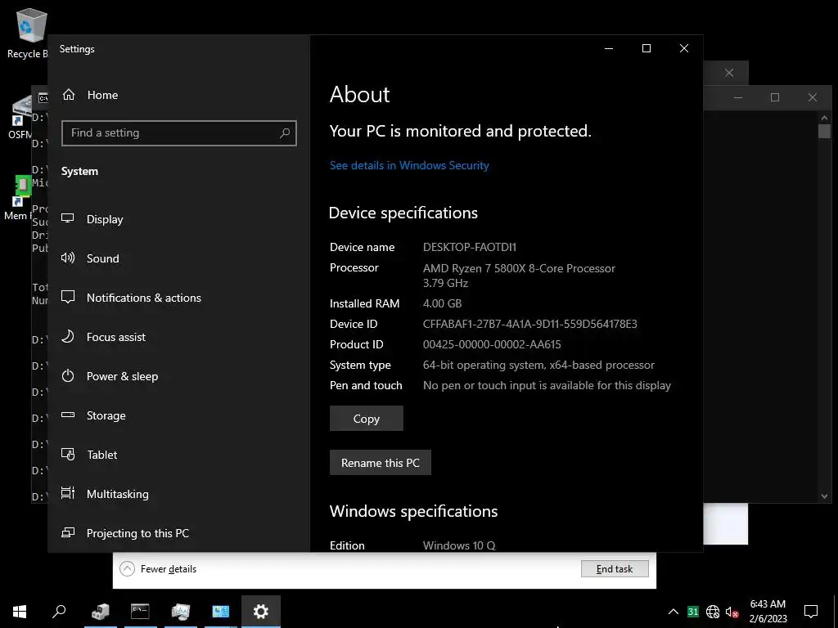The height and width of the screenshot is (628, 838).
Task: Click the search magnifier in Find a setting
Action: click(x=285, y=133)
